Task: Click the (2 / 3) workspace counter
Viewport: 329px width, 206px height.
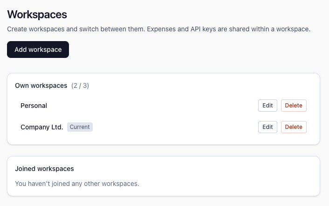Action: 80,85
